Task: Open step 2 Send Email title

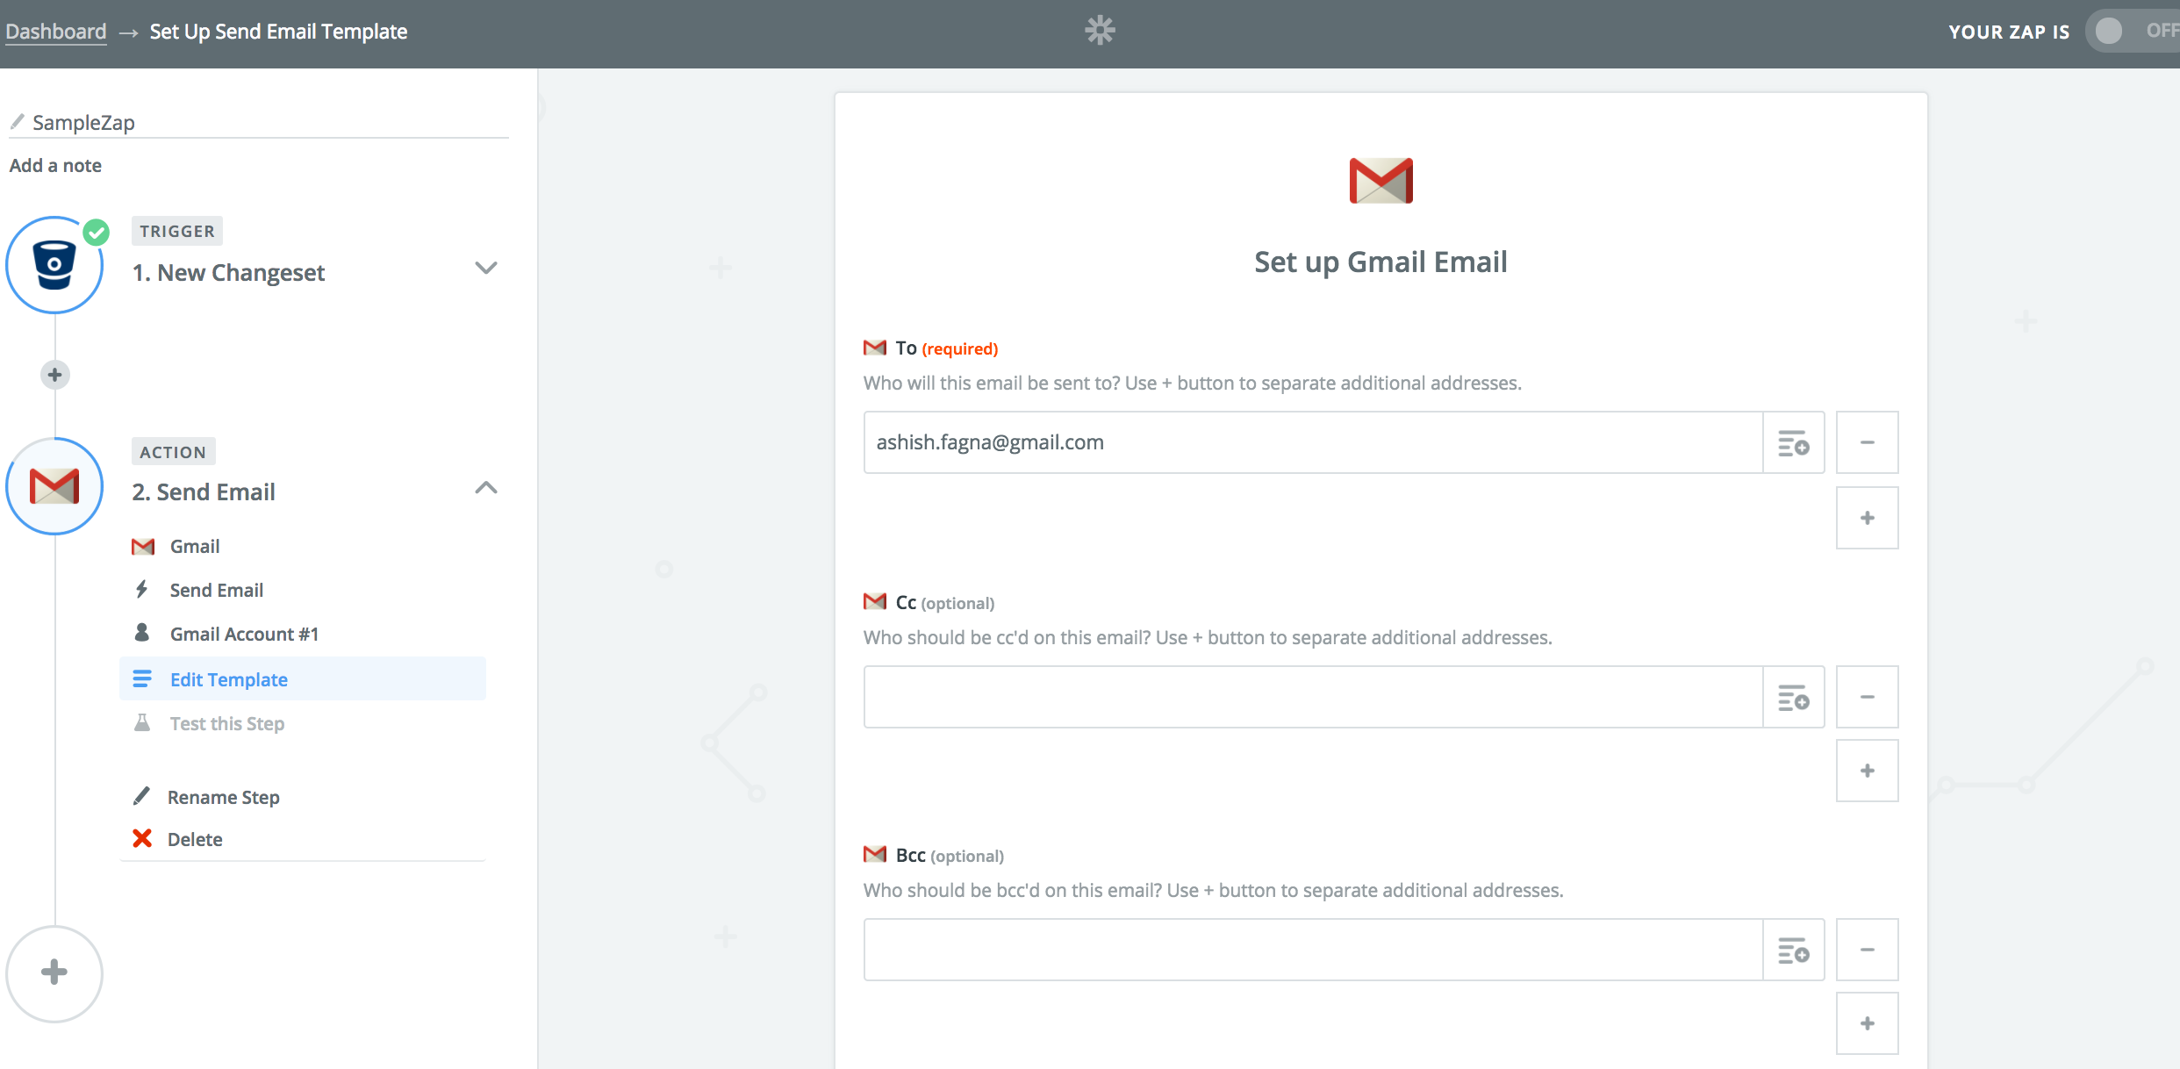Action: pyautogui.click(x=204, y=492)
